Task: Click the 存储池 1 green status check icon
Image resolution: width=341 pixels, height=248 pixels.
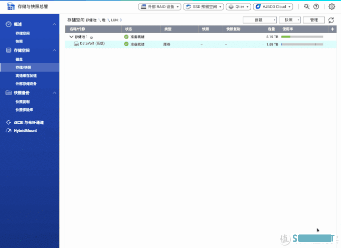Action: 126,37
